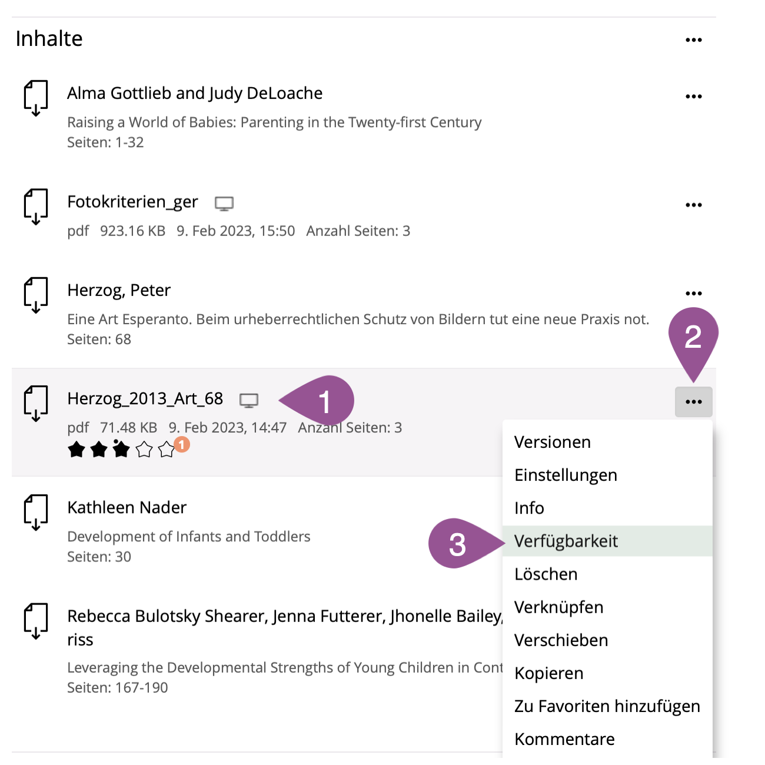The height and width of the screenshot is (765, 765).
Task: Open Kathleen Nader content title
Action: tap(127, 508)
